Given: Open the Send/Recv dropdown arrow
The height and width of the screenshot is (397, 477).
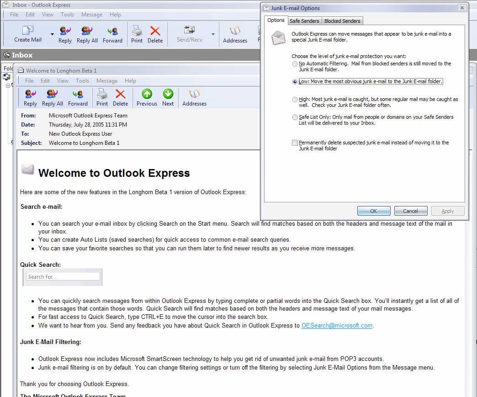Looking at the screenshot, I should click(x=213, y=34).
